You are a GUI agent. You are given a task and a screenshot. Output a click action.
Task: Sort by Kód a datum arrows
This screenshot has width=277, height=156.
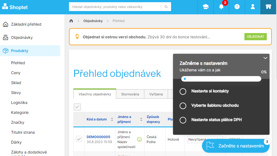point(112,119)
